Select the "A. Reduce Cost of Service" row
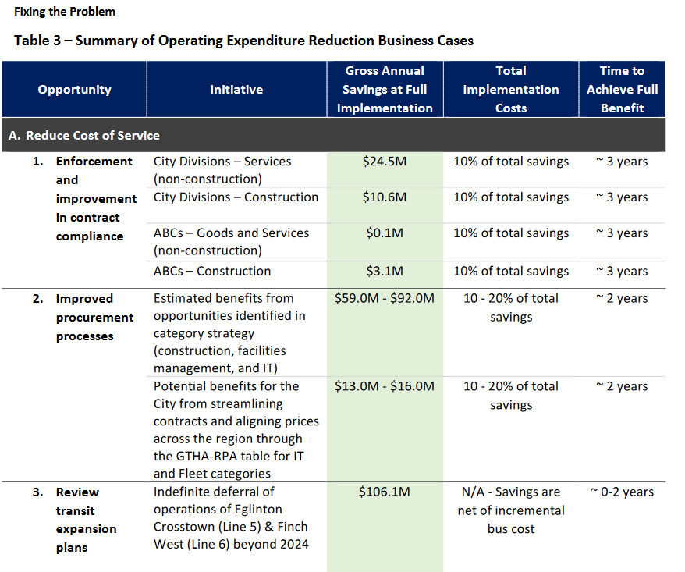This screenshot has height=572, width=685. tap(84, 136)
